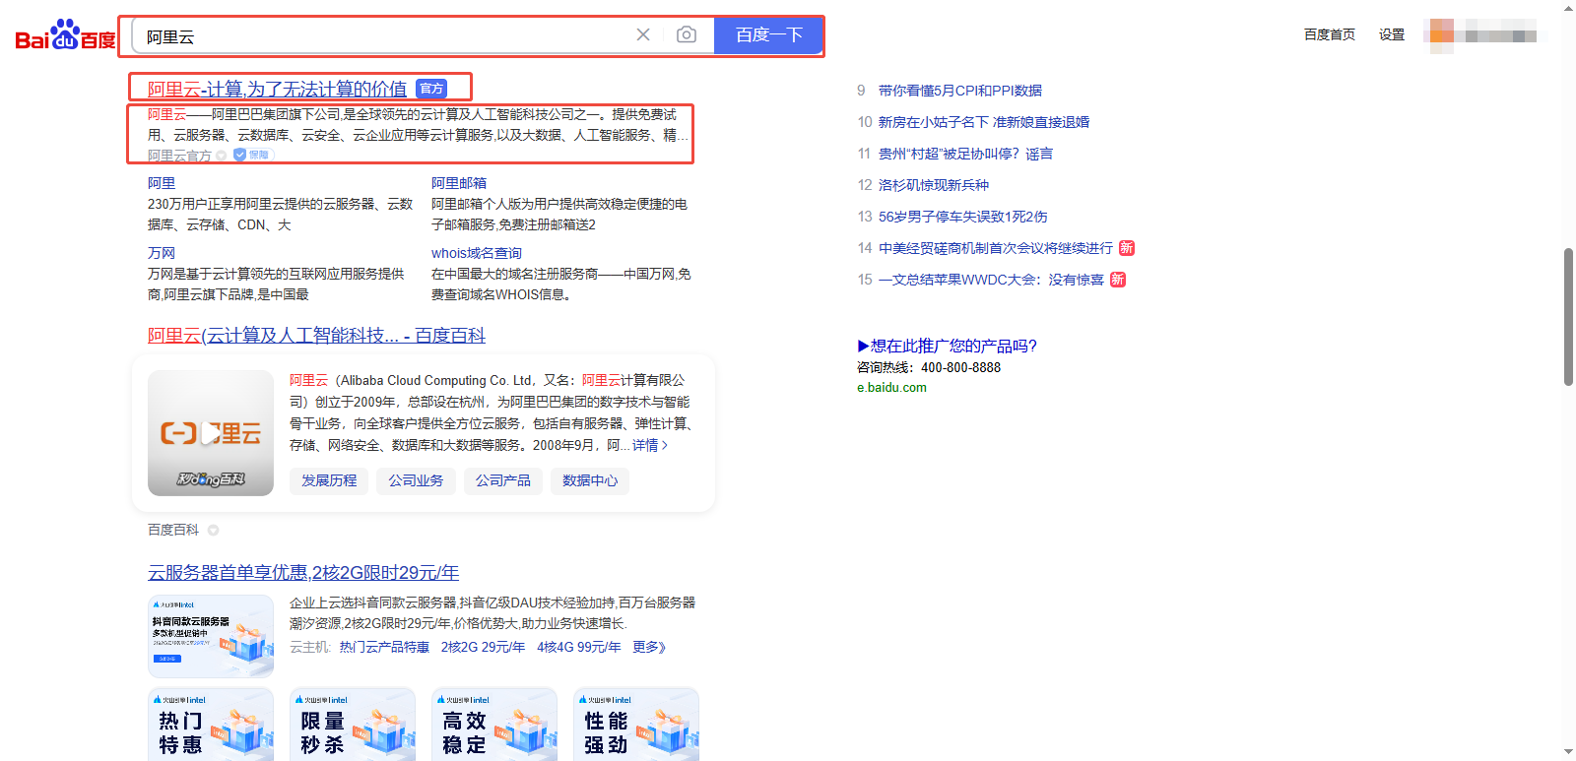This screenshot has width=1576, height=761.
Task: Open hot item 带你看懂5月CPI和PPI数据
Action: coord(960,91)
